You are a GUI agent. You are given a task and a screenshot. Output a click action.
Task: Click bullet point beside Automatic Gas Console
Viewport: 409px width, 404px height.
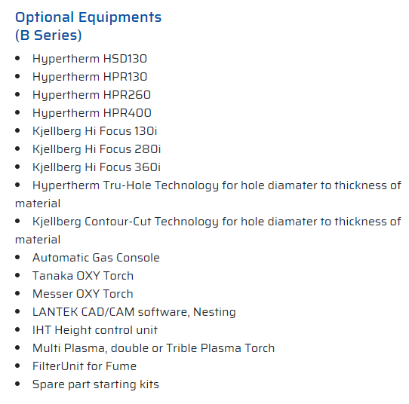point(17,258)
